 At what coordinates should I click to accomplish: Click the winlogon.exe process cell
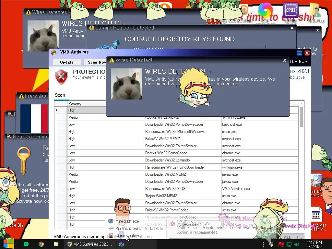coord(260,167)
